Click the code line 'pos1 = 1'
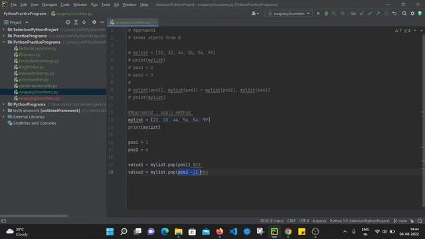This screenshot has height=239, width=425. tap(138, 142)
